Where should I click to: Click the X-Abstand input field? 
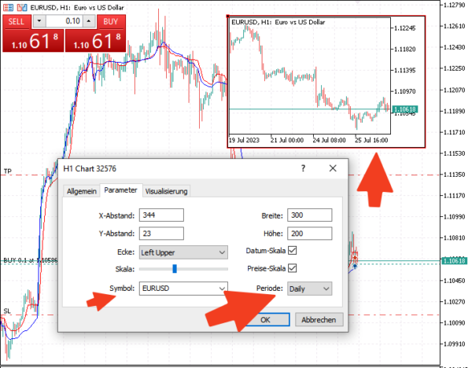[x=161, y=215]
